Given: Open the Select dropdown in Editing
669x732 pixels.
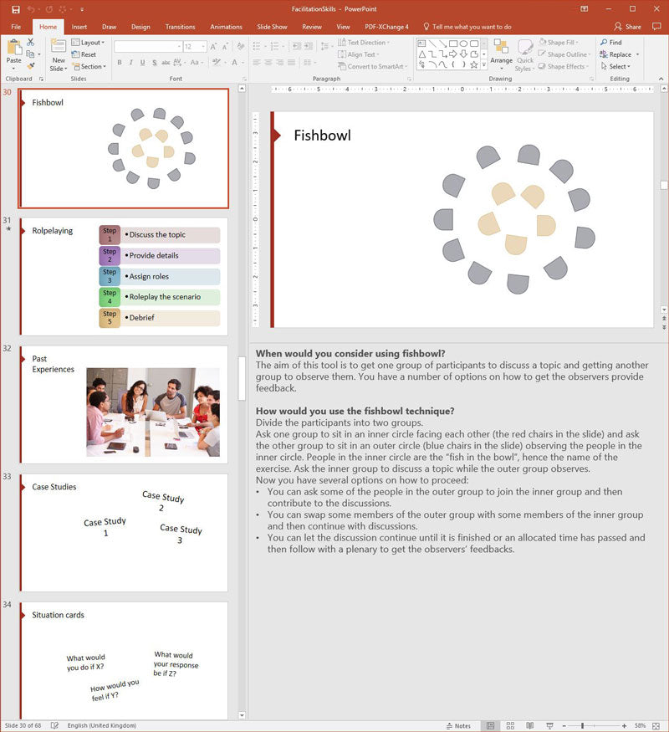Looking at the screenshot, I should click(615, 67).
